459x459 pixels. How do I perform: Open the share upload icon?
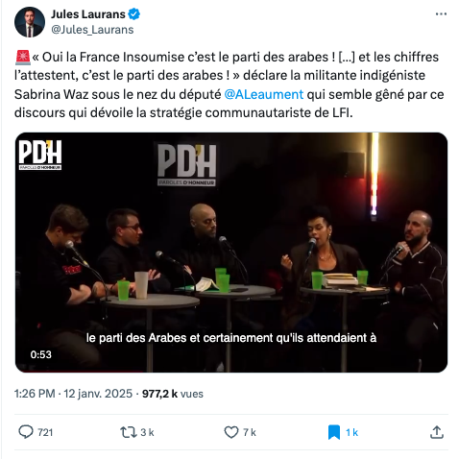click(437, 432)
